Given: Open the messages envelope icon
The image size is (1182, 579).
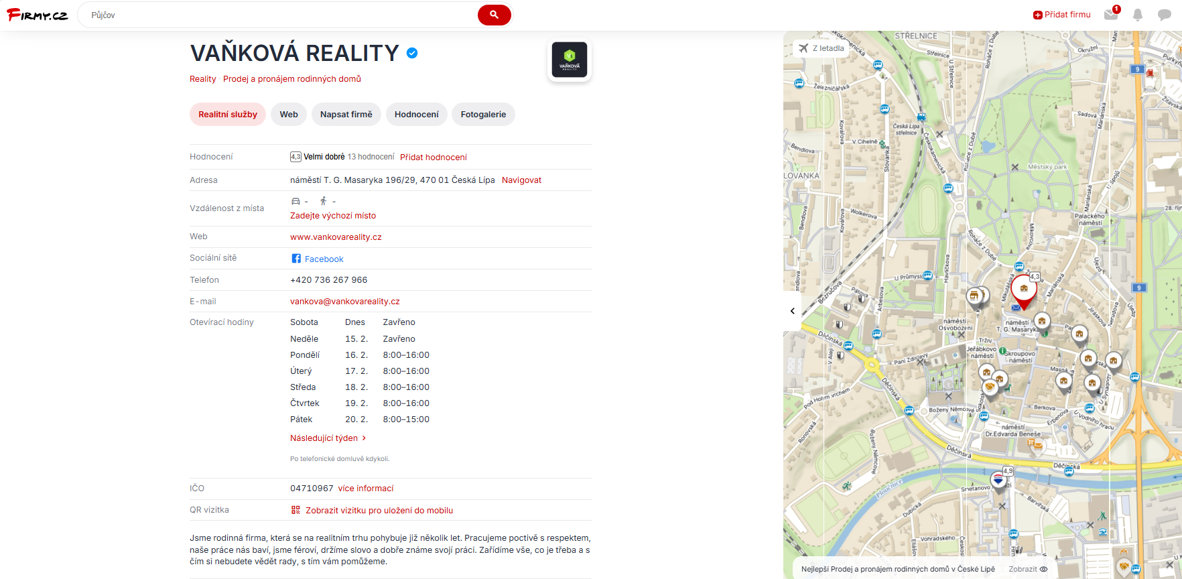Looking at the screenshot, I should pos(1111,15).
